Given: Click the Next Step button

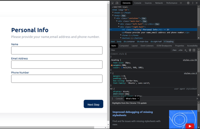Looking at the screenshot, I should click(94, 104).
